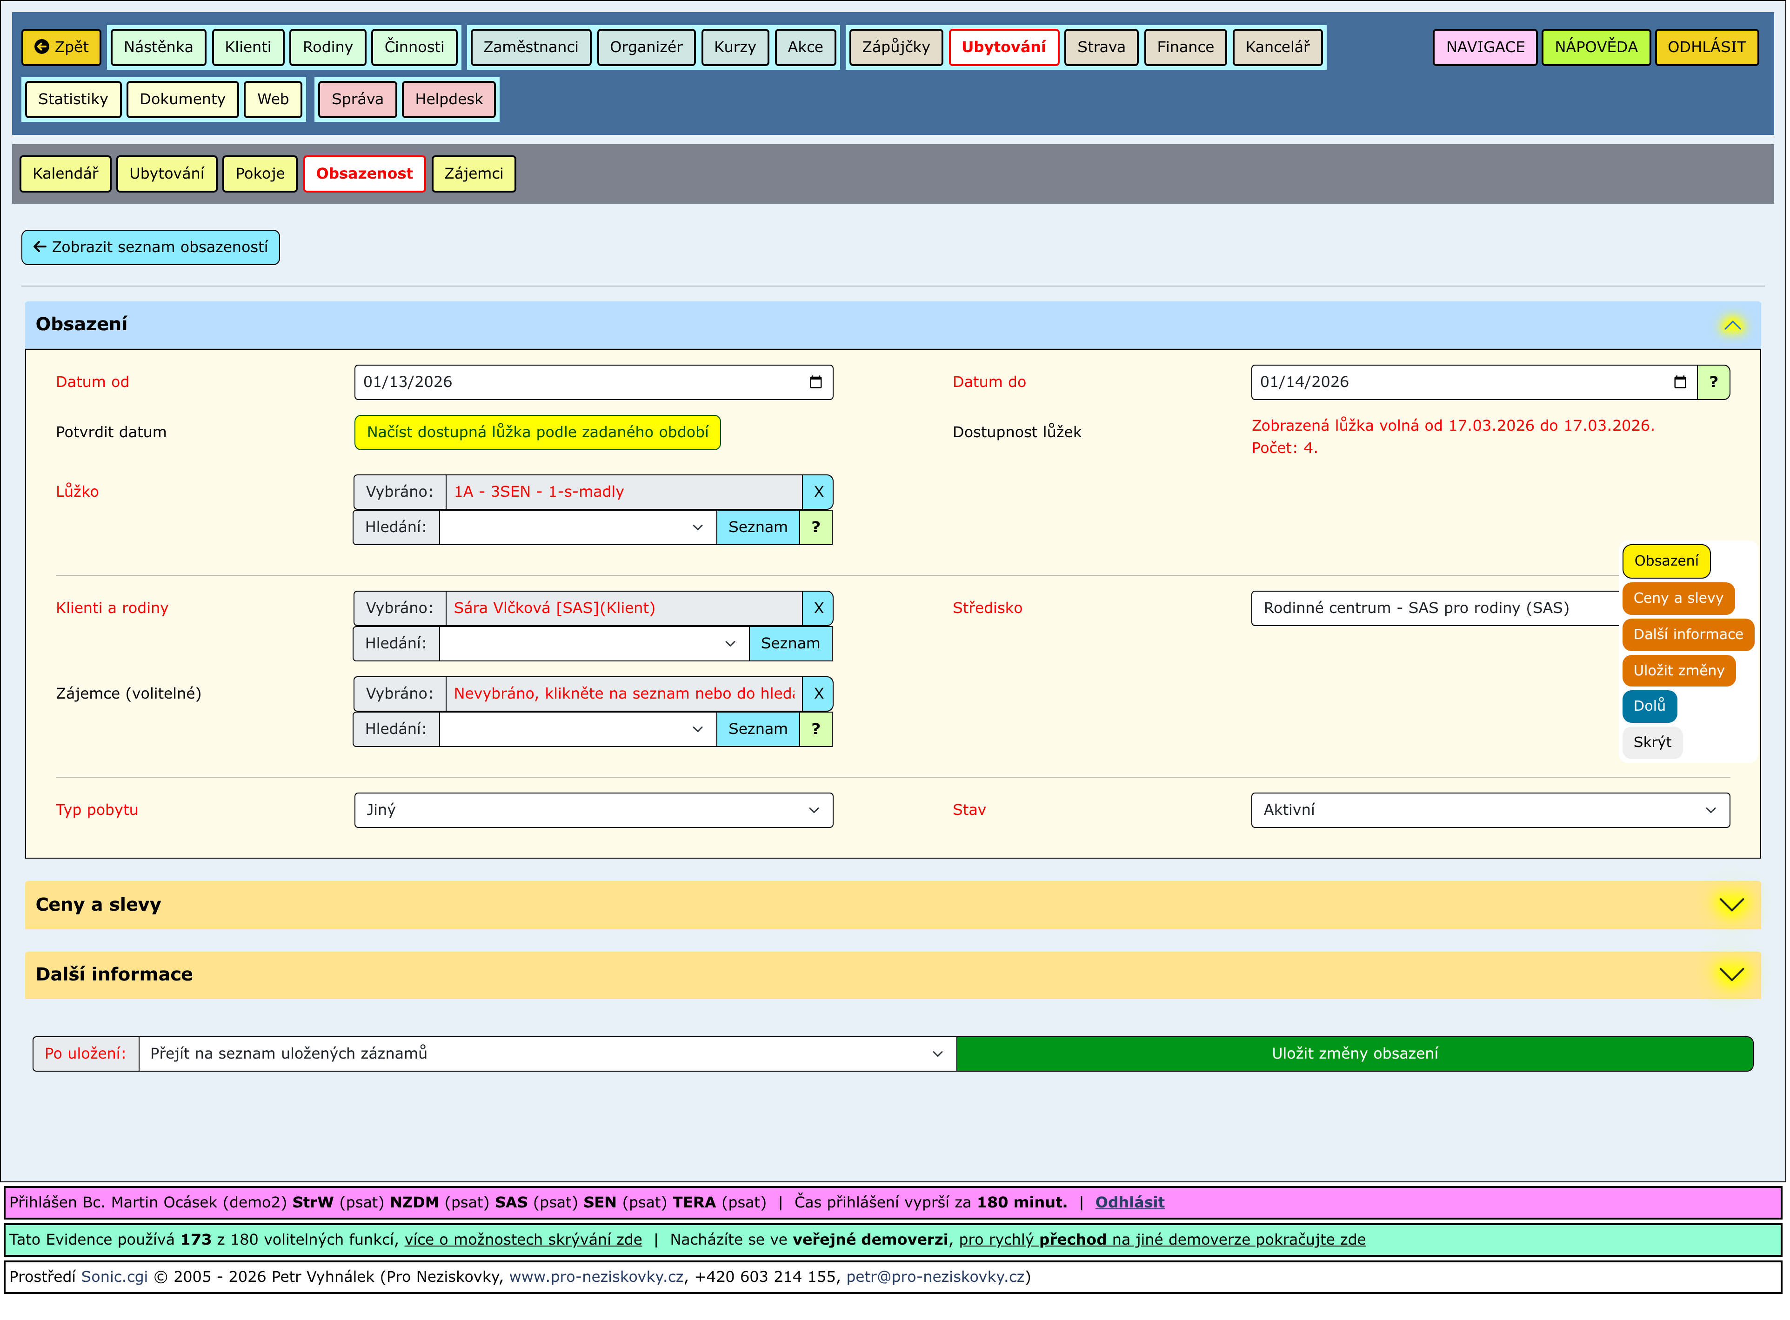This screenshot has width=1790, height=1320.
Task: Remove selected client Sára Vlčková with X
Action: tap(817, 609)
